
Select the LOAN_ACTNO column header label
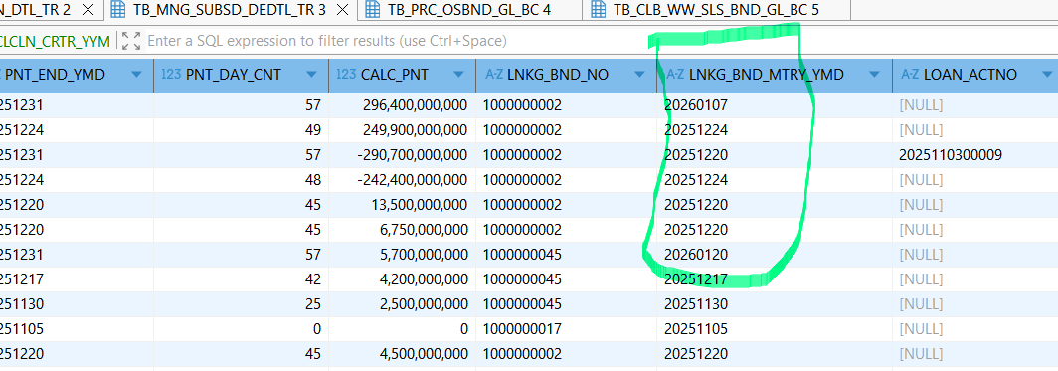click(x=970, y=75)
